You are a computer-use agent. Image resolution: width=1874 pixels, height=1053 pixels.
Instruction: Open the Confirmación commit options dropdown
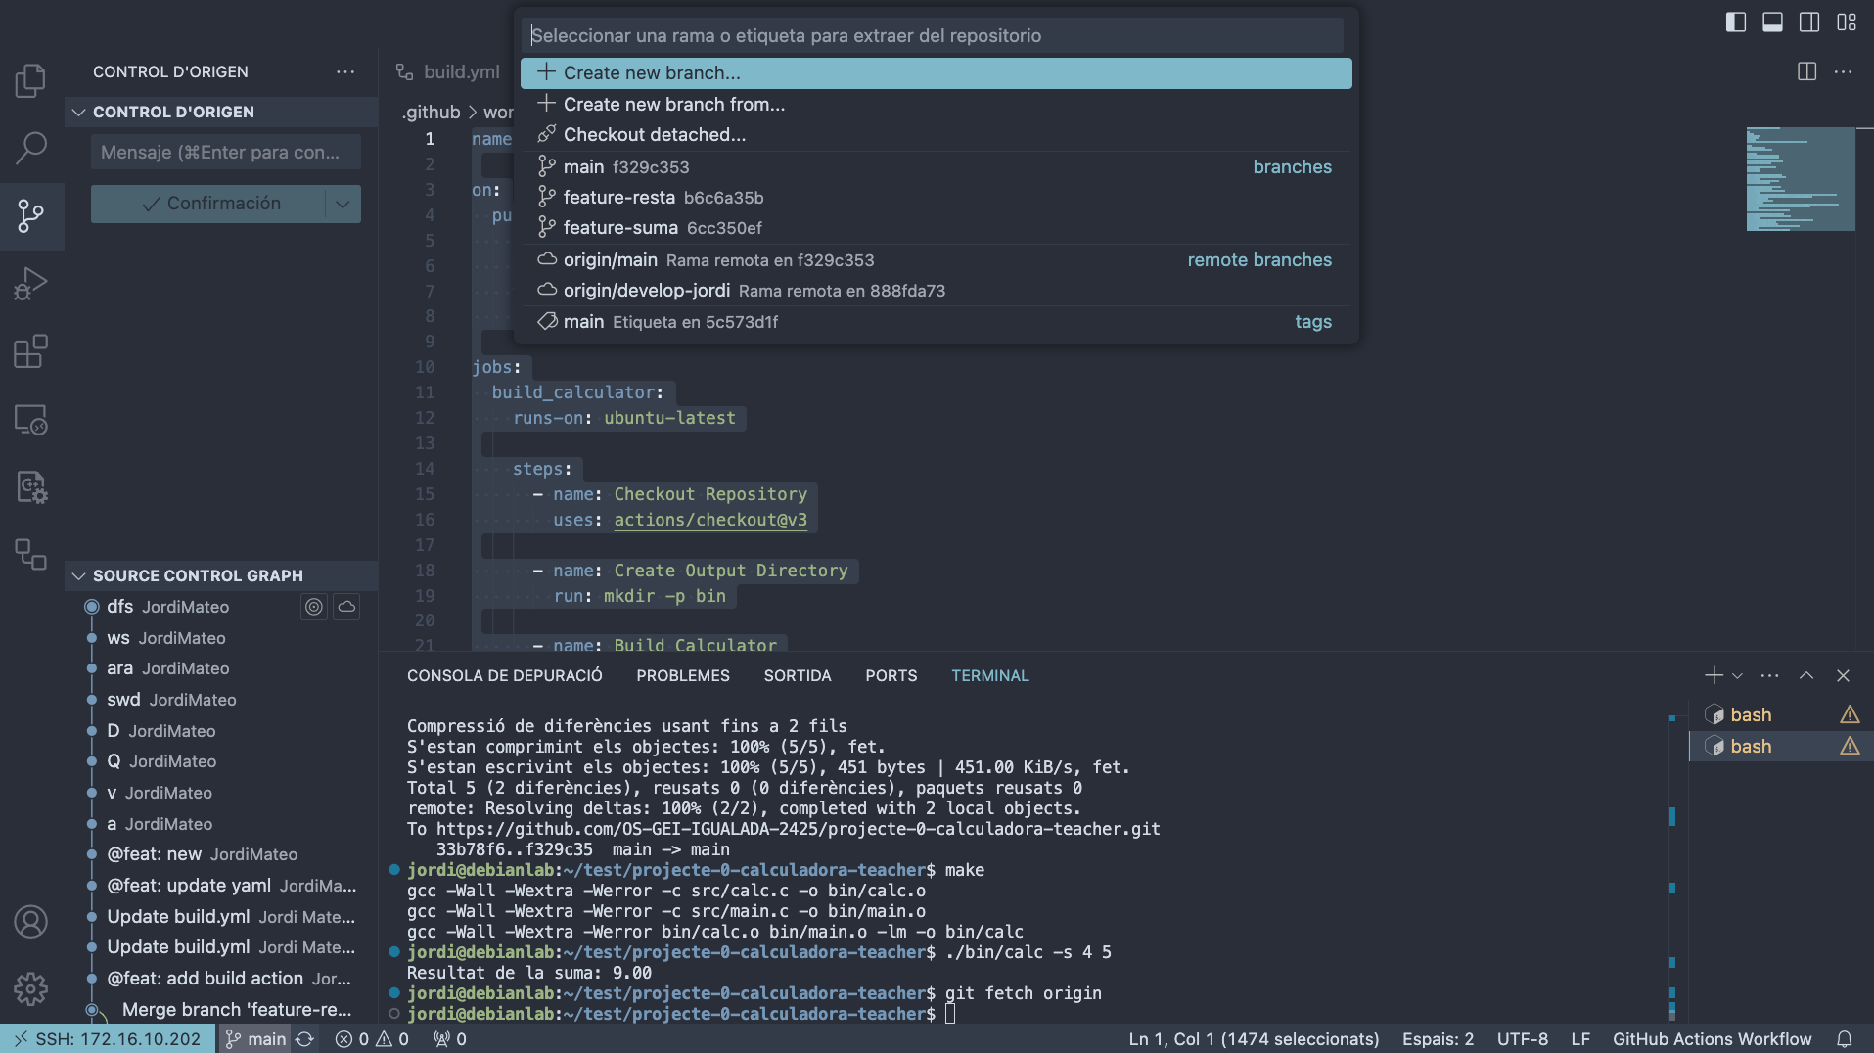pos(343,204)
